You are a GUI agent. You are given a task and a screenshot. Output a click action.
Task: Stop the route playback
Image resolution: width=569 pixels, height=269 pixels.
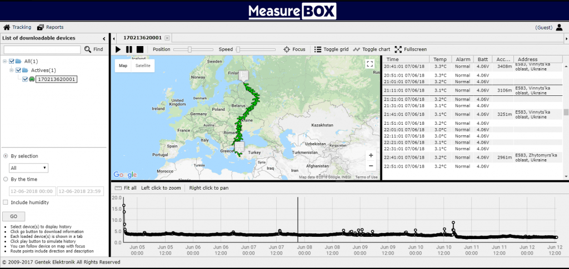click(140, 49)
